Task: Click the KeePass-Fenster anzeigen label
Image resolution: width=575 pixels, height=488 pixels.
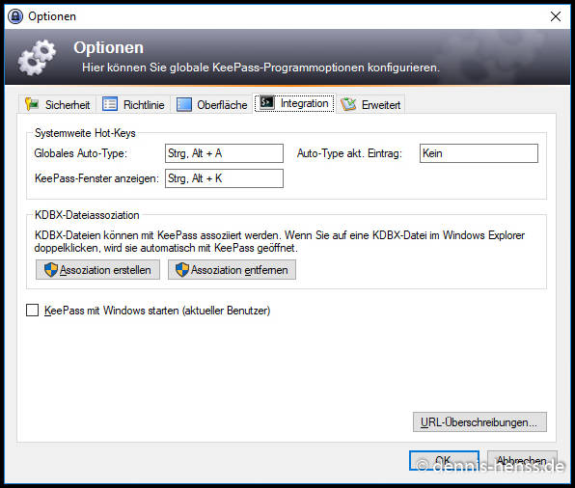Action: (x=96, y=178)
